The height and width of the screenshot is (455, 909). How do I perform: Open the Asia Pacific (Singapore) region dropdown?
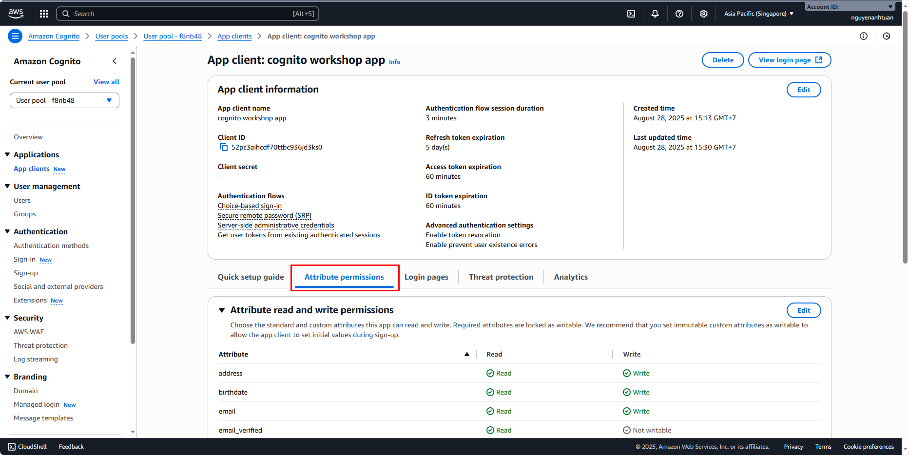(x=758, y=14)
